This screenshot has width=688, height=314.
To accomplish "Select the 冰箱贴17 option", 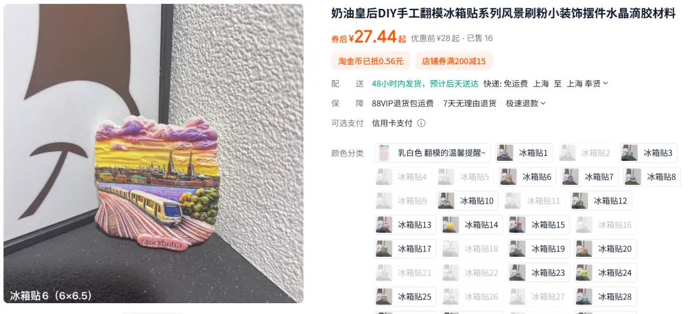I will 405,249.
